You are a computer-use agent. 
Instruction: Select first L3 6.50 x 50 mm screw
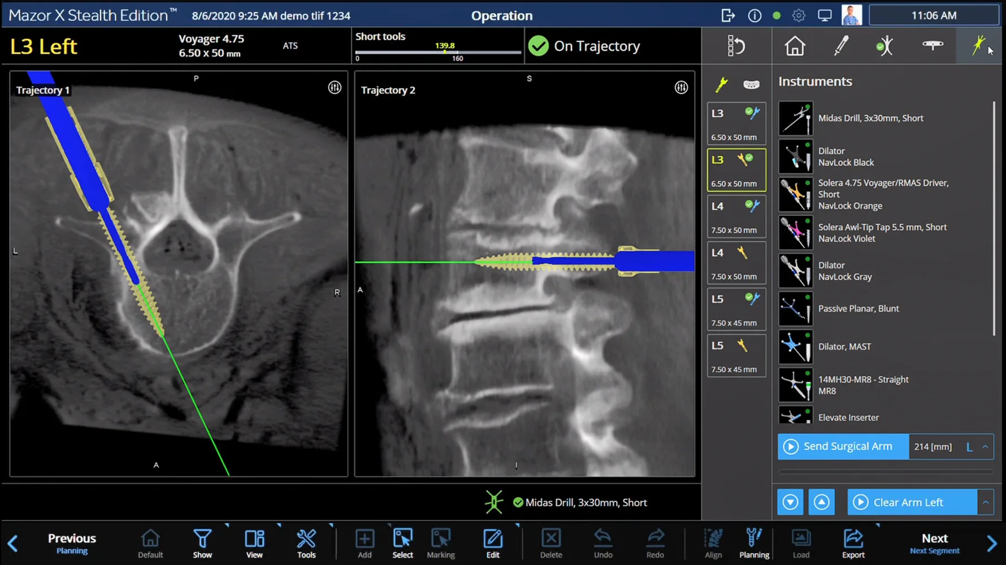(x=736, y=123)
